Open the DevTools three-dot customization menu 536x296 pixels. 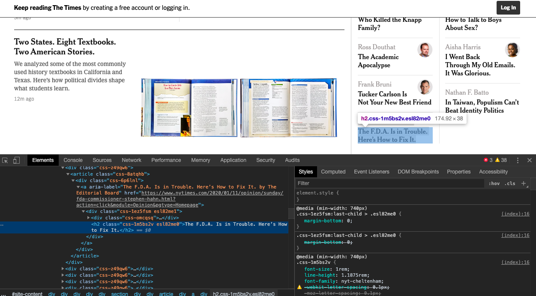pyautogui.click(x=518, y=160)
